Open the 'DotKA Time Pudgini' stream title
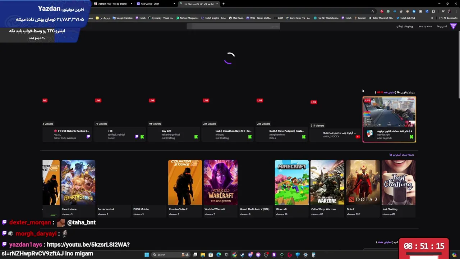This screenshot has height=259, width=460. pos(286,131)
